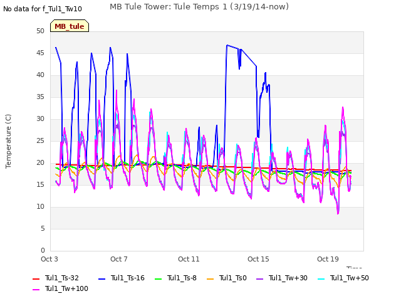Screen dimensions: 401x301
Task: Click the magenta Tul1_Tw+100 legend swatch
Action: pos(36,290)
